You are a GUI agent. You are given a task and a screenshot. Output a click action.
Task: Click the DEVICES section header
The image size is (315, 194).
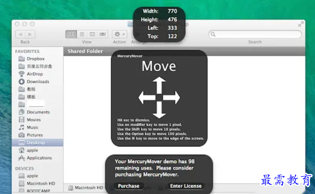(24, 169)
